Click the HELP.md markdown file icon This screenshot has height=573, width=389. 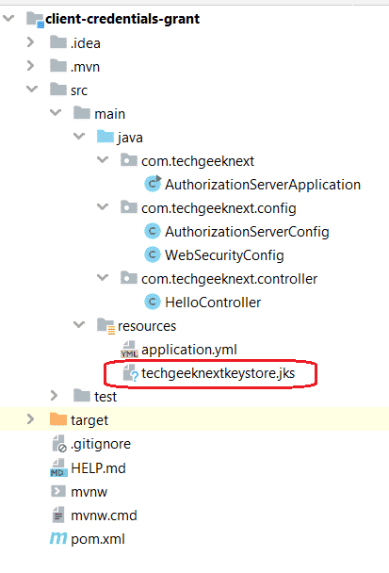[x=58, y=467]
